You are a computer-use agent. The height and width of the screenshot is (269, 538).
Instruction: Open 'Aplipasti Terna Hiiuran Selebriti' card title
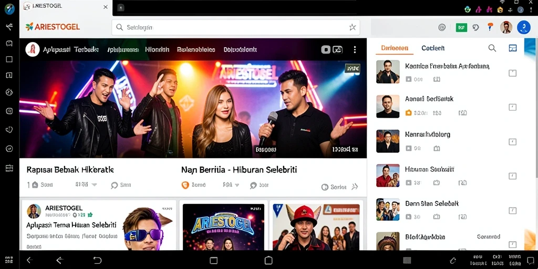point(71,225)
